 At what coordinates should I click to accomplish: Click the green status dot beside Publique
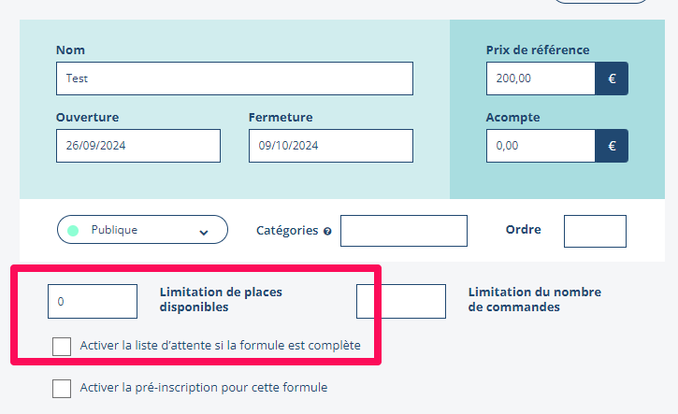coord(73,230)
